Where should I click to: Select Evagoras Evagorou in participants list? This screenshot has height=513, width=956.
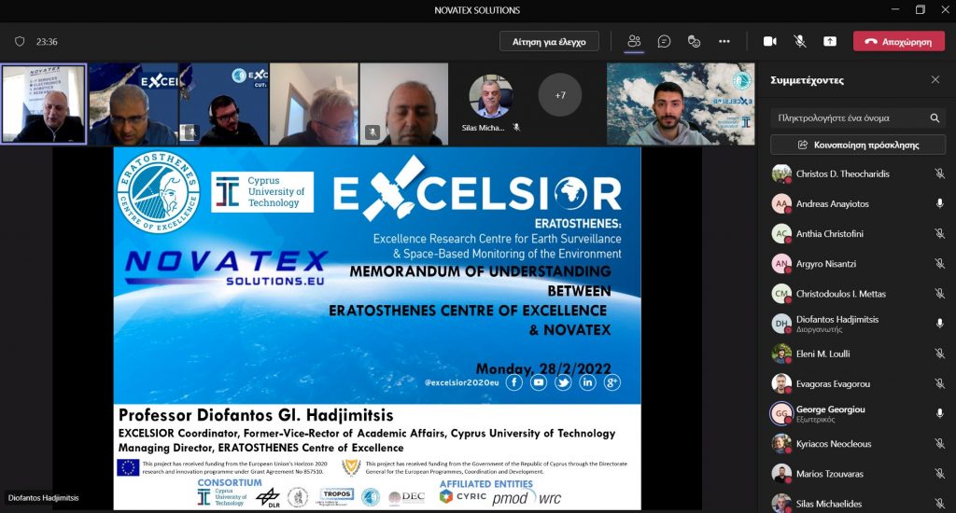click(x=858, y=384)
